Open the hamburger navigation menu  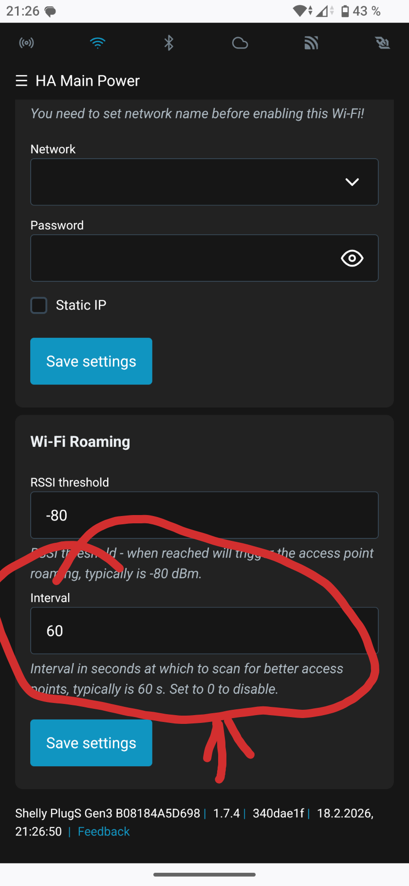click(x=21, y=81)
